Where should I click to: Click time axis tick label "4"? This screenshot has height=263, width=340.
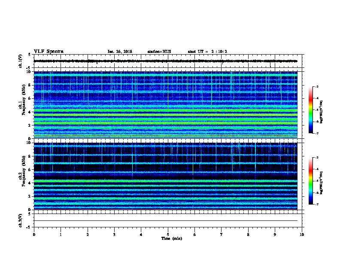pyautogui.click(x=141, y=234)
